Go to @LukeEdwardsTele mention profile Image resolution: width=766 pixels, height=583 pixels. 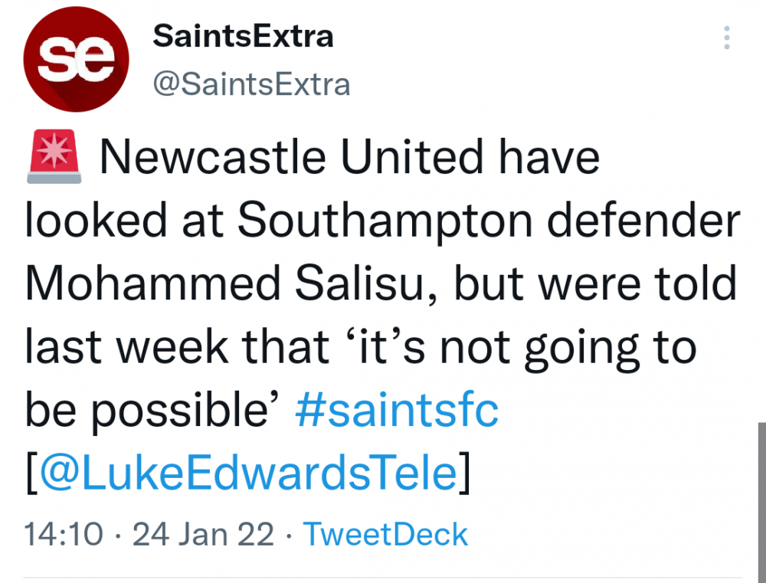(x=248, y=473)
